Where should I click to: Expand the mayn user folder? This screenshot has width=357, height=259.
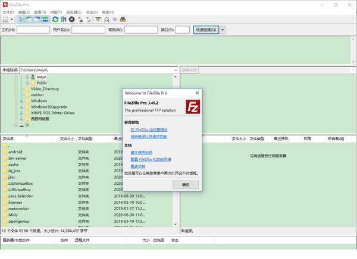[27, 77]
